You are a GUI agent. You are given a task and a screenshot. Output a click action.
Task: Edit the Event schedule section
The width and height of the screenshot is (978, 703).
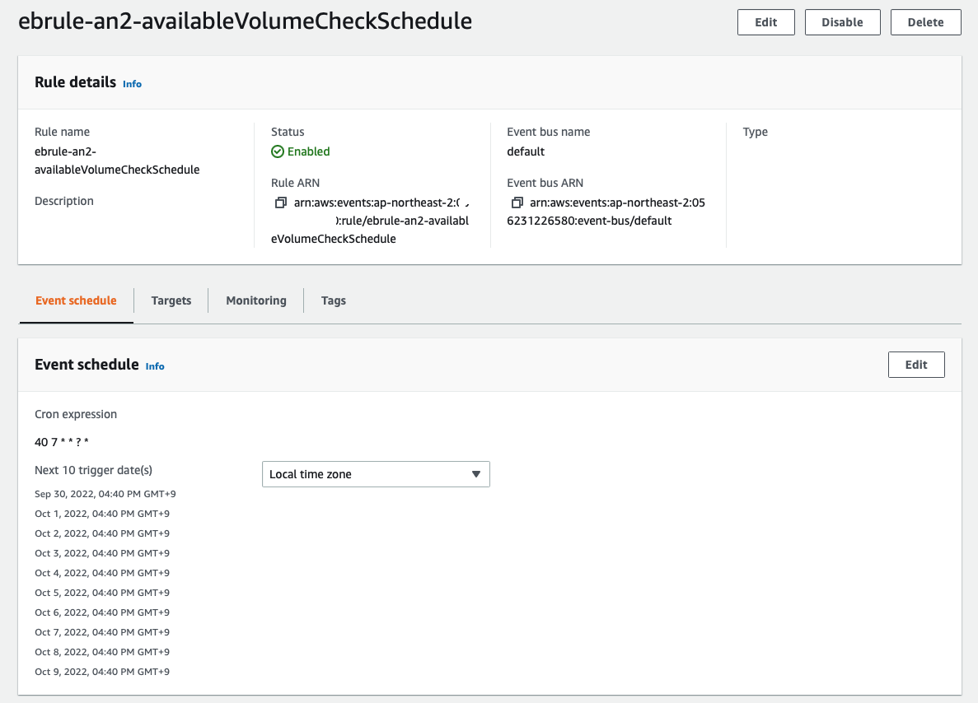(915, 365)
